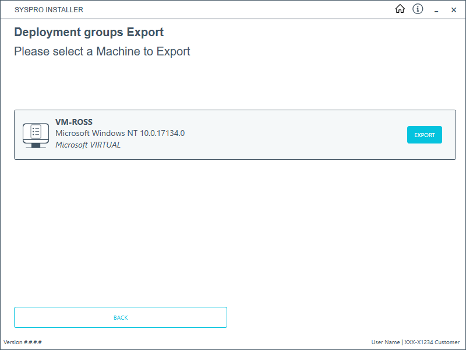466x350 pixels.
Task: Click the SYSPRO INSTALLER window title
Action: [x=49, y=10]
